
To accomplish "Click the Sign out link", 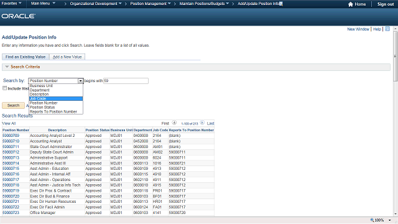I will tap(386, 4).
